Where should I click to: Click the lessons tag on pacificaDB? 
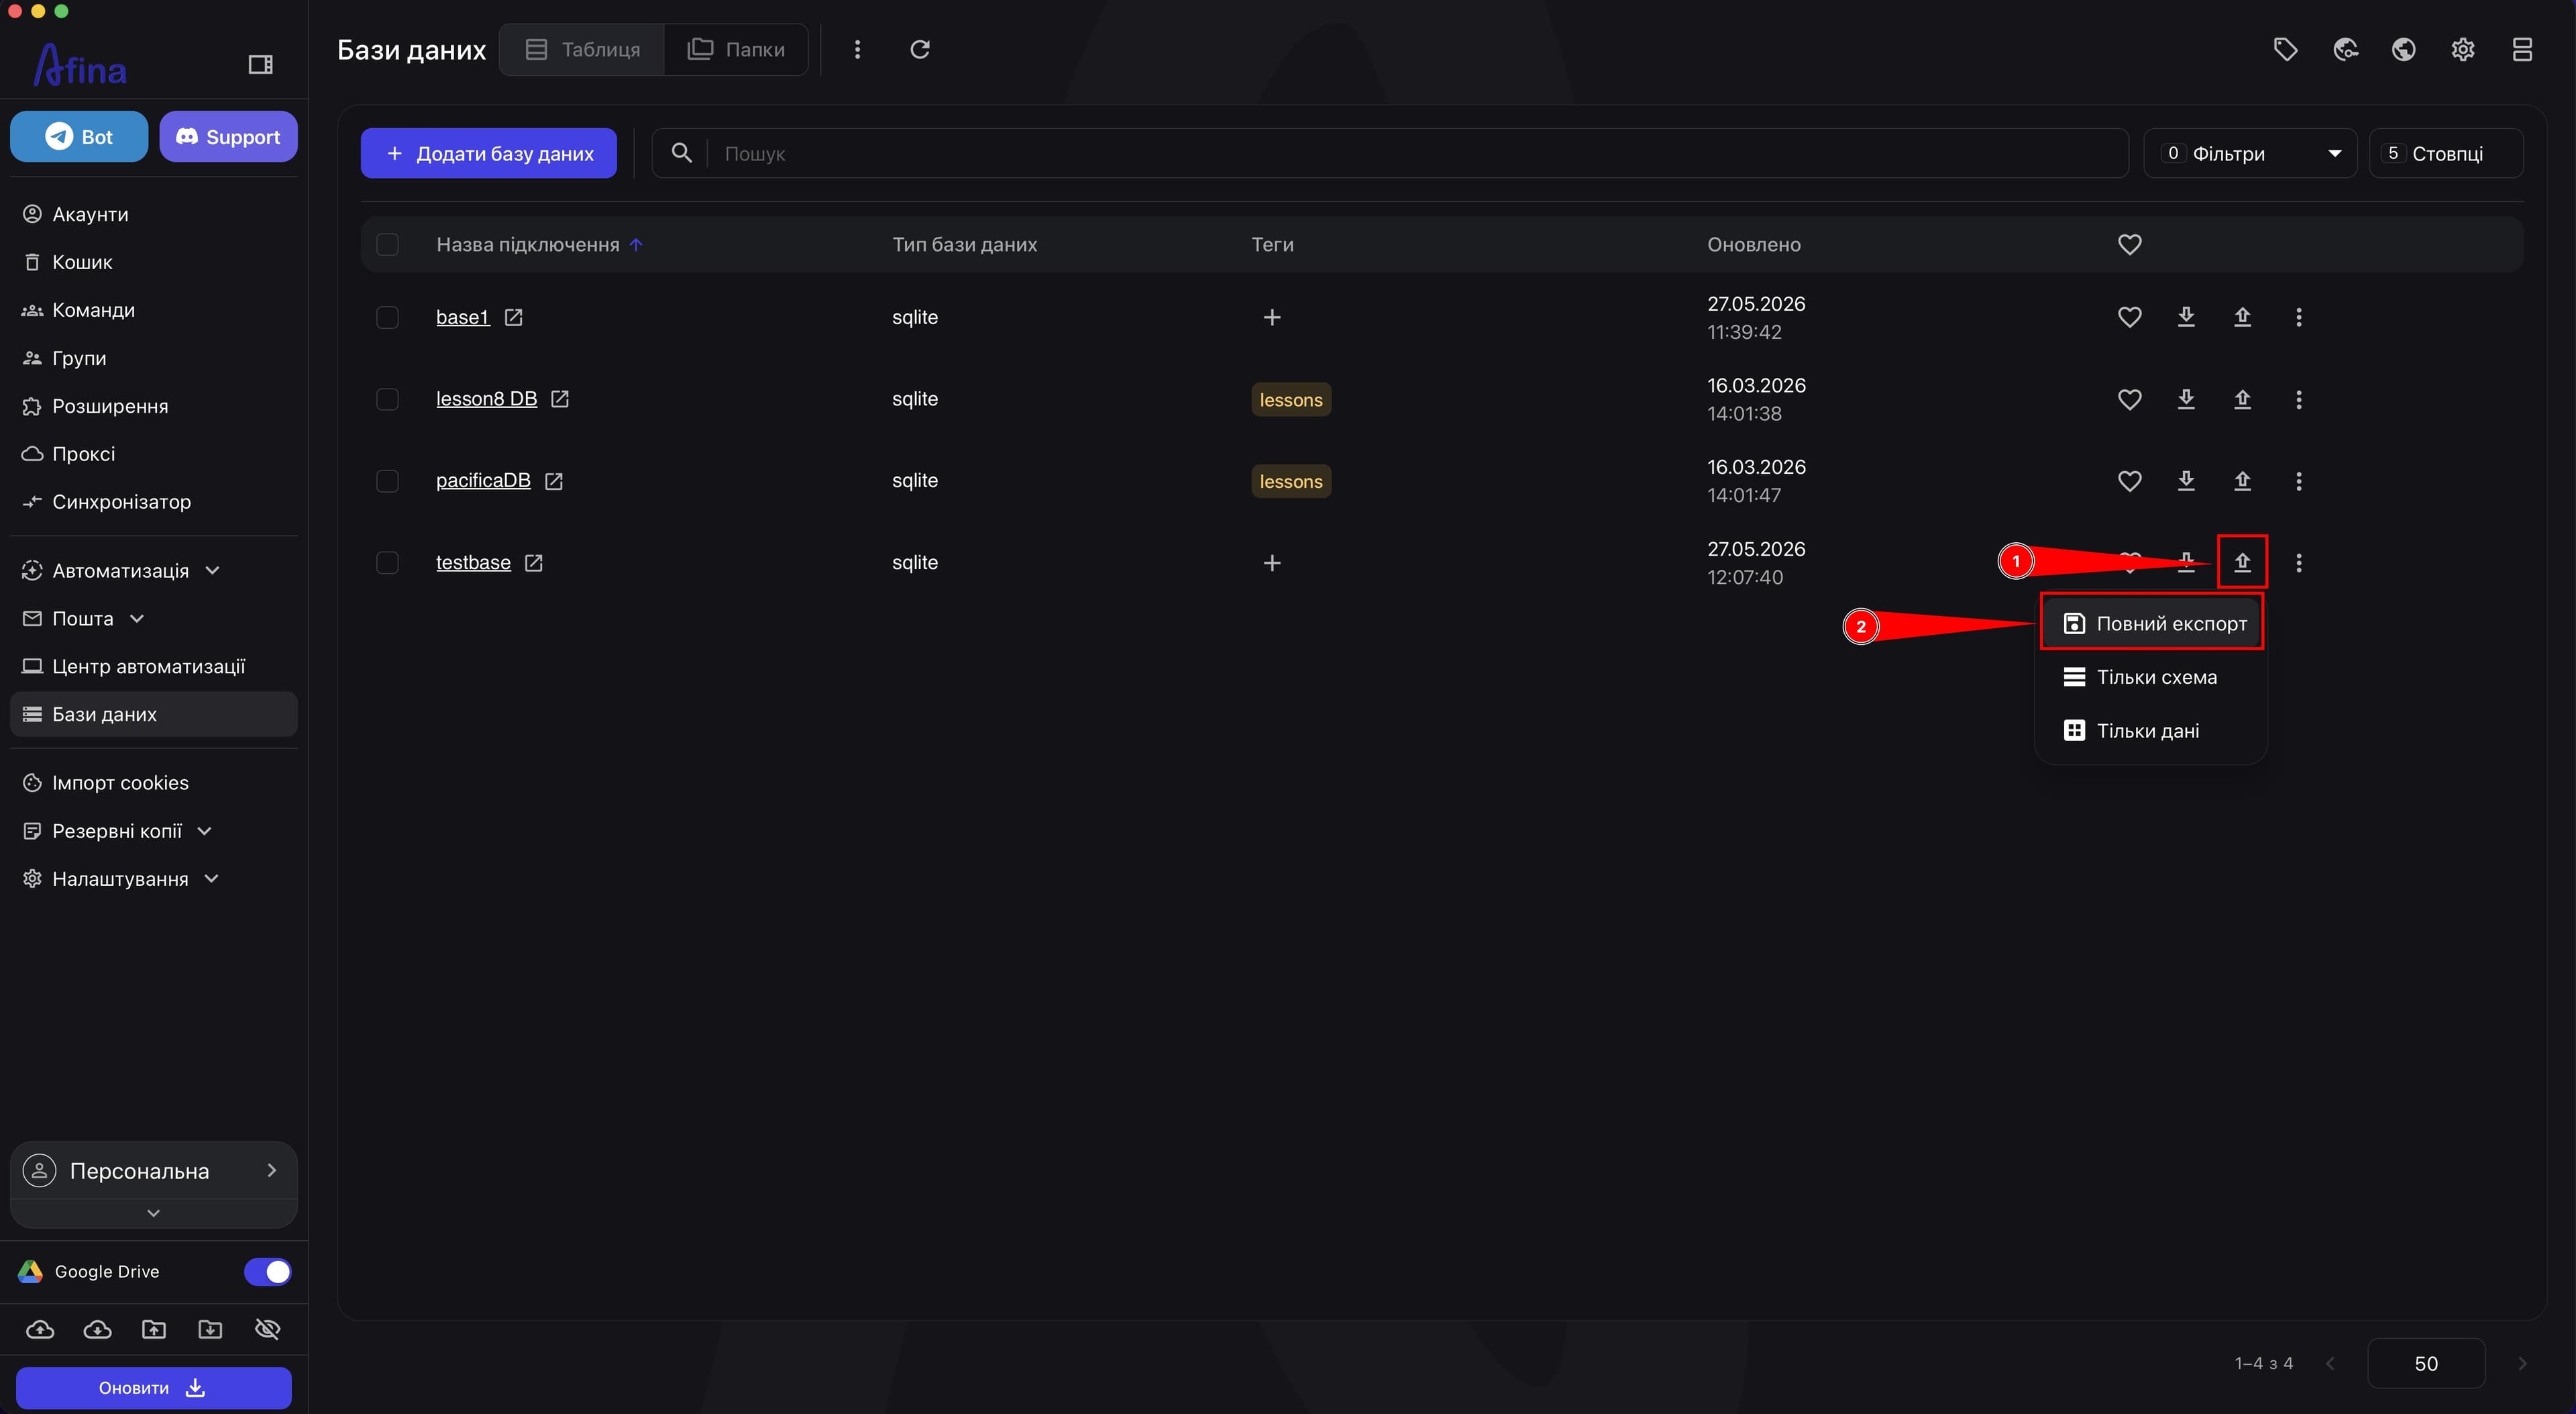1291,481
